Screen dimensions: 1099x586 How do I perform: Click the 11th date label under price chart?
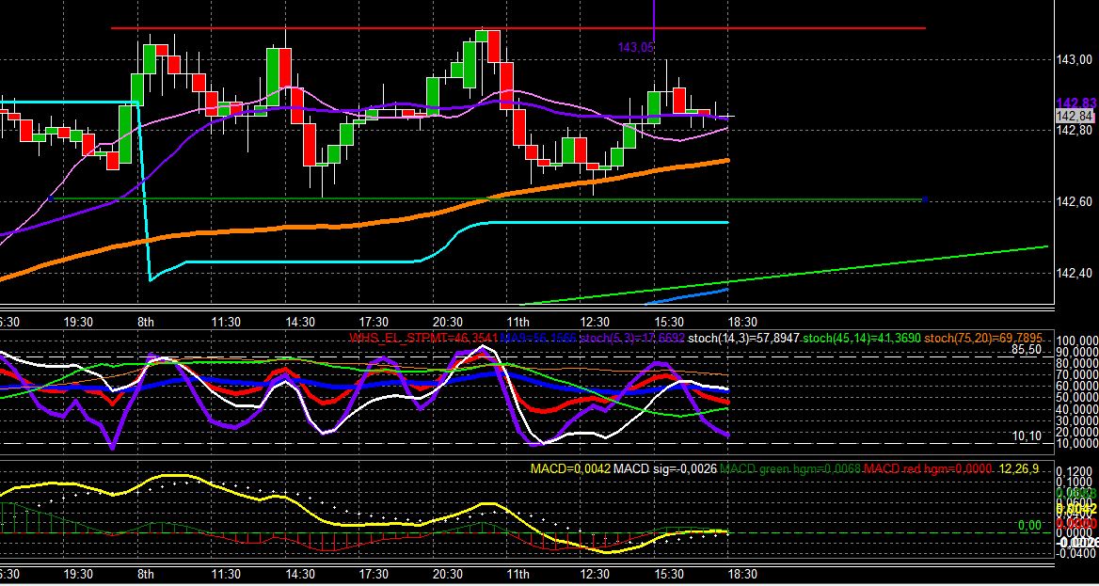518,322
